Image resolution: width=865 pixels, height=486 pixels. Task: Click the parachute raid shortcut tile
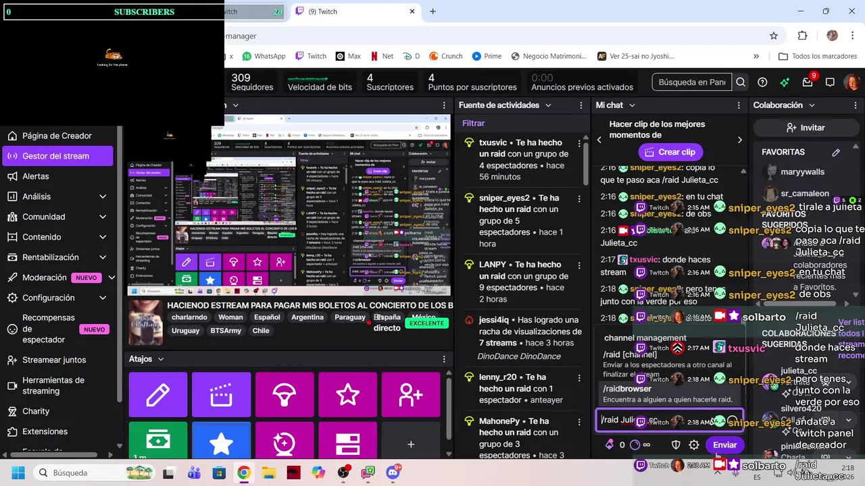point(285,395)
